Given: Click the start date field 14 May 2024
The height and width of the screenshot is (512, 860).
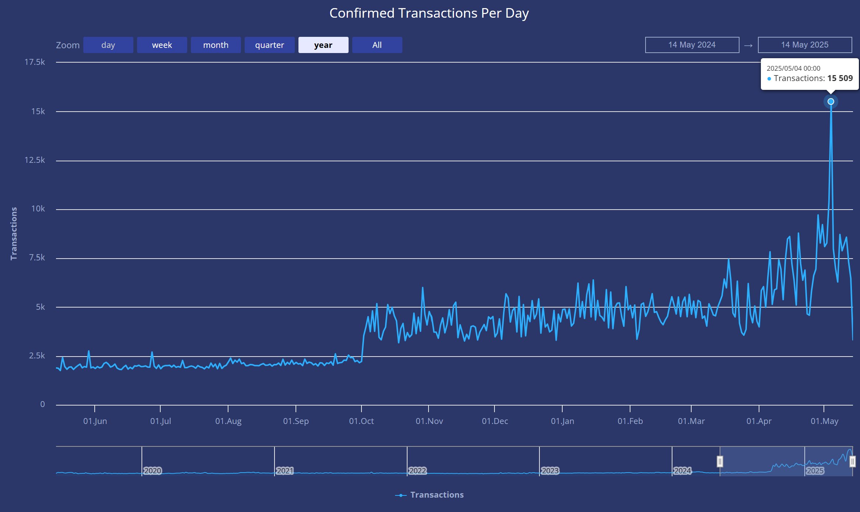Looking at the screenshot, I should [x=692, y=45].
